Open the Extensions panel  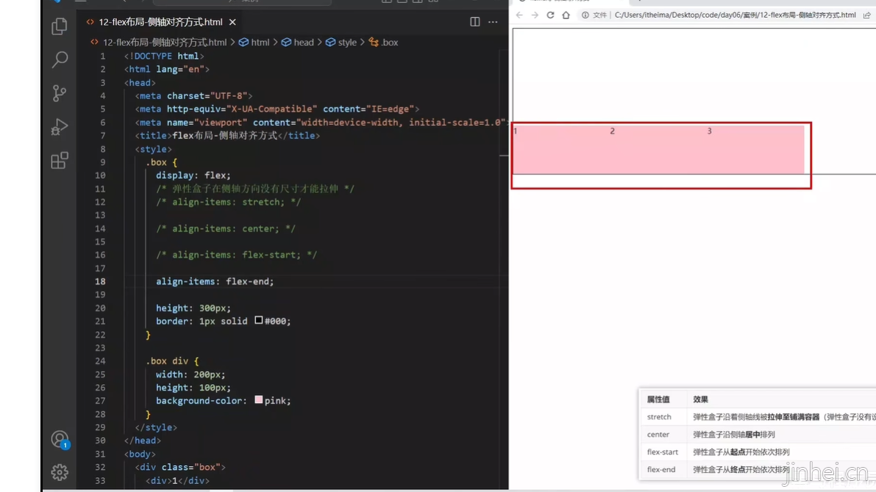click(x=60, y=161)
